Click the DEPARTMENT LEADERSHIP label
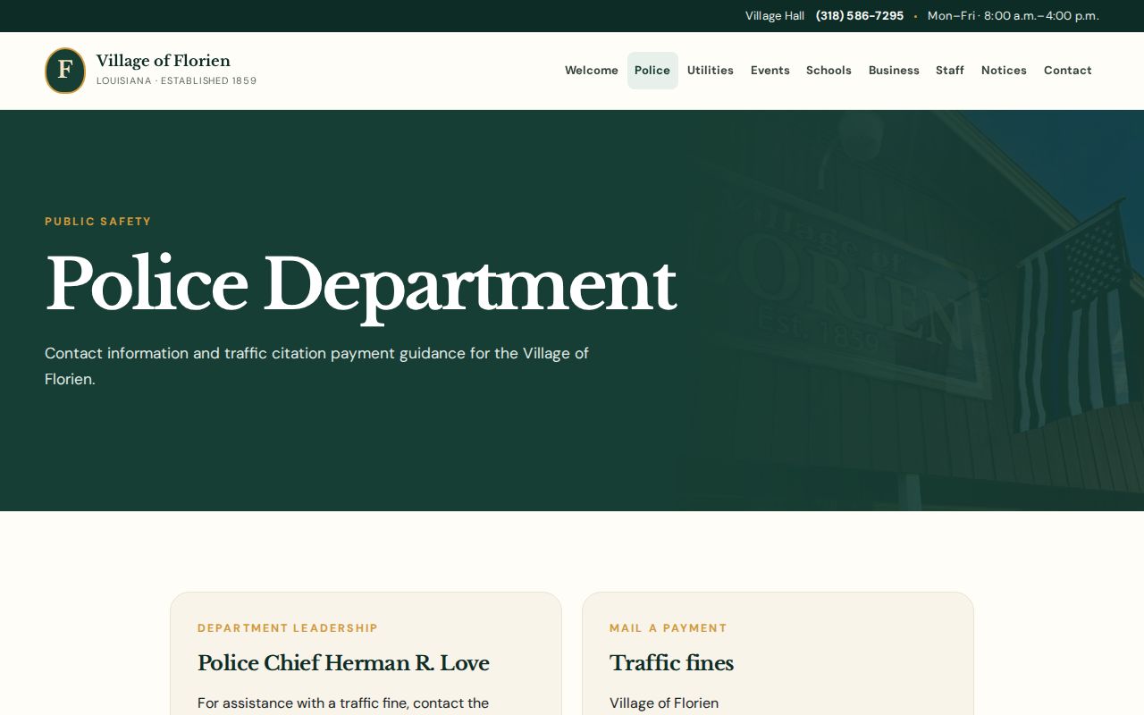 coord(288,628)
